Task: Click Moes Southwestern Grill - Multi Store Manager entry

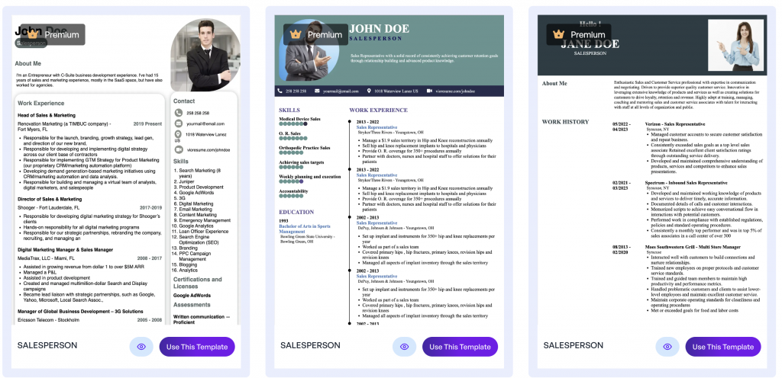Action: [693, 247]
